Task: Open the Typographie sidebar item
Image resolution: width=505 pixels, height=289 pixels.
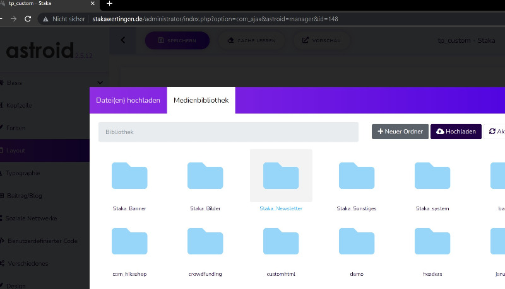Action: point(45,173)
